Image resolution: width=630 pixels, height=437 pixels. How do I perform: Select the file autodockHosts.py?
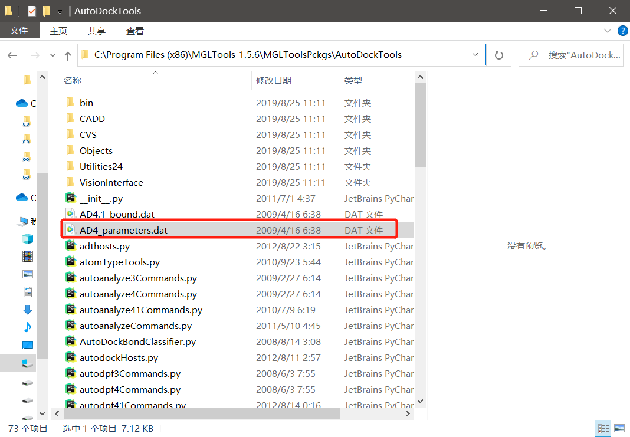pyautogui.click(x=119, y=358)
